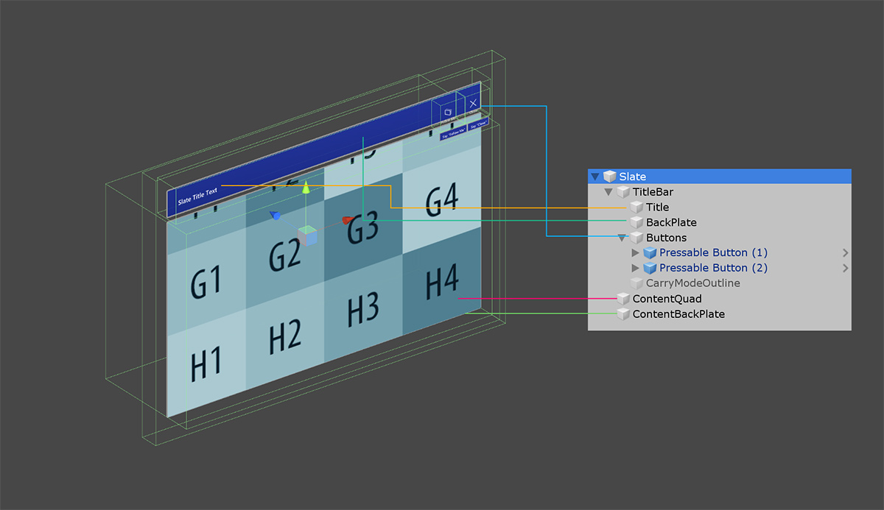Collapse the Buttons group arrow
This screenshot has width=884, height=510.
(622, 238)
